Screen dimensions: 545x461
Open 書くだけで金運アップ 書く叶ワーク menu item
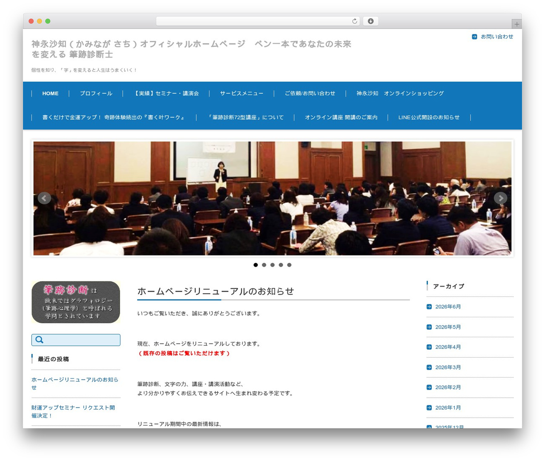click(x=114, y=117)
